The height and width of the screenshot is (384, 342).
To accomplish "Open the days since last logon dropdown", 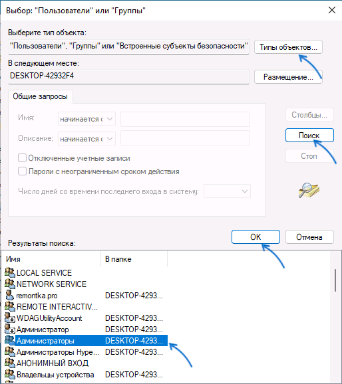I will 227,191.
